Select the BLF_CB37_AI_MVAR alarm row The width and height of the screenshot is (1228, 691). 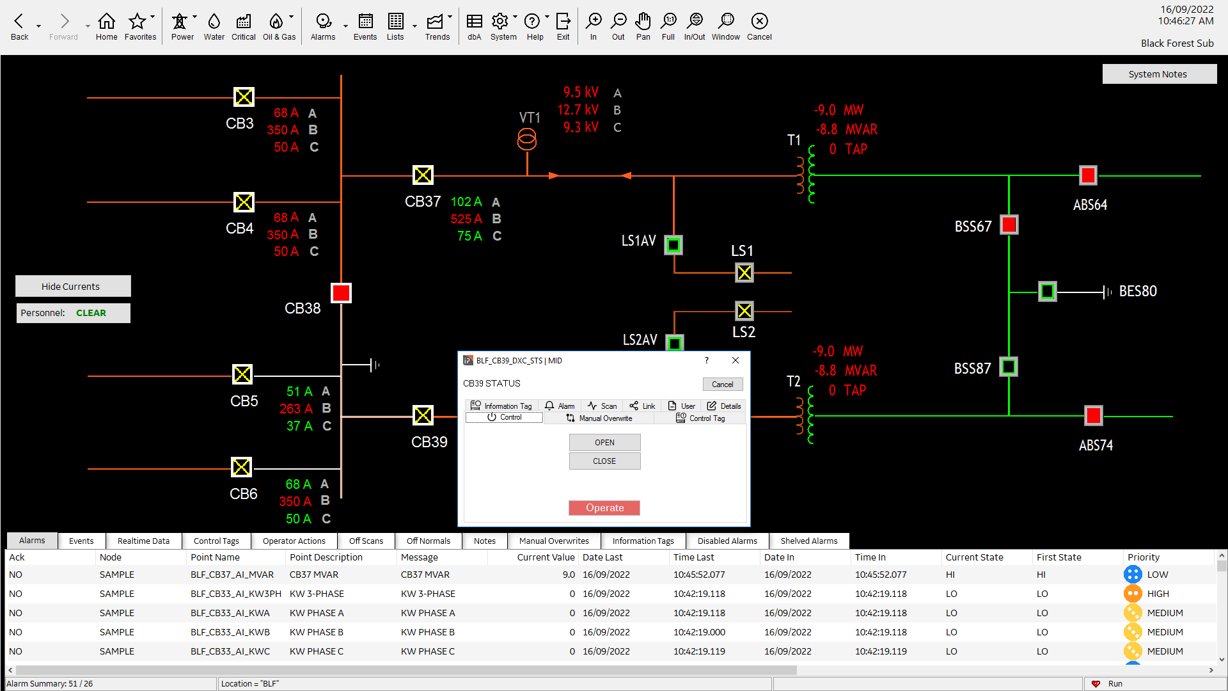(x=232, y=575)
